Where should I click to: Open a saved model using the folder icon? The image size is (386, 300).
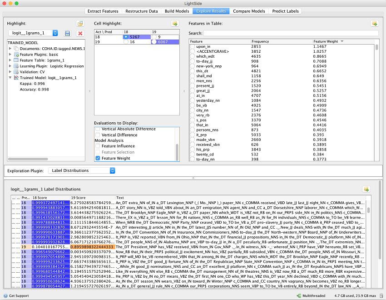pos(80,23)
